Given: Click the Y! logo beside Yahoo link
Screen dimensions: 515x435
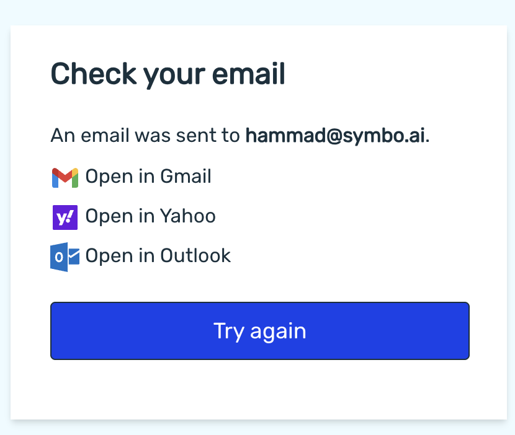Looking at the screenshot, I should click(65, 217).
